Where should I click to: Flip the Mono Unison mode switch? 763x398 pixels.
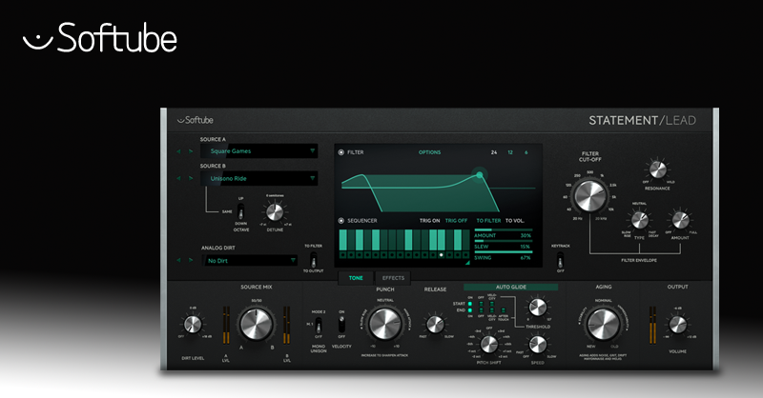pos(319,325)
